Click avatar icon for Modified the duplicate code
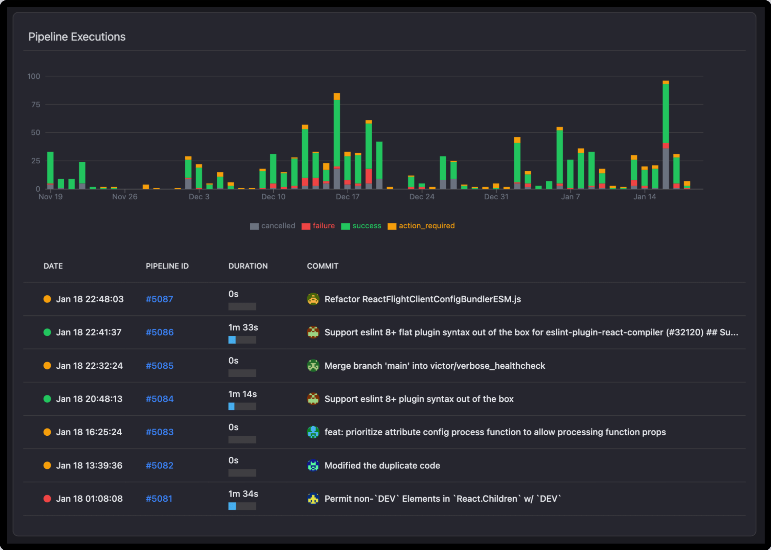Screen dimensions: 771x550 pyautogui.click(x=313, y=465)
